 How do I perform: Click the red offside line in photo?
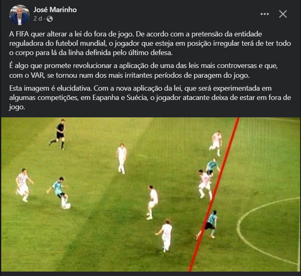tap(215, 193)
